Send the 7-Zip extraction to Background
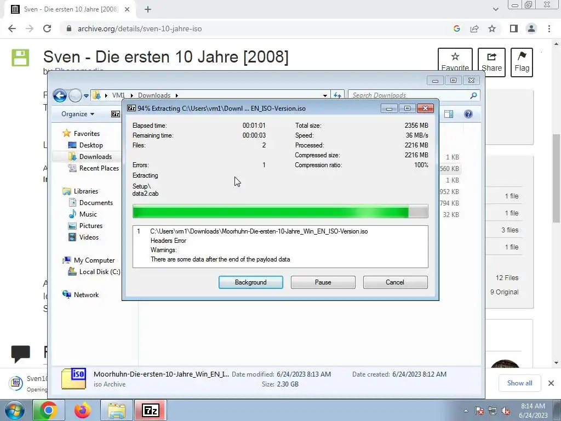This screenshot has height=421, width=561. 250,282
